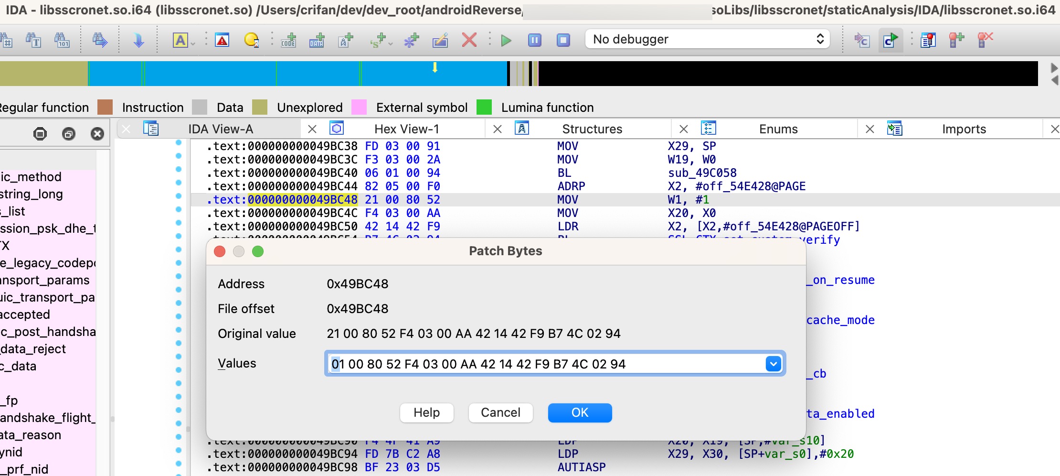This screenshot has width=1060, height=476.
Task: Click 'sub_49C058' operand in disassembly
Action: [x=702, y=173]
